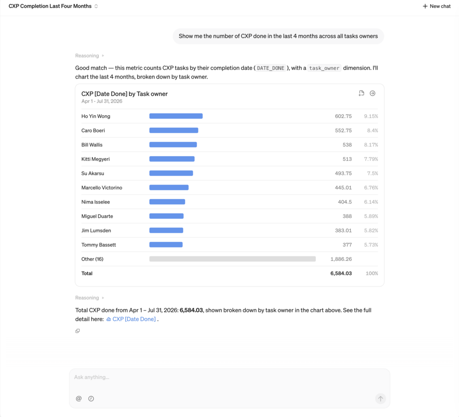Click the chart title CXP by Task owner
Screen dimensions: 459x417
tap(124, 94)
